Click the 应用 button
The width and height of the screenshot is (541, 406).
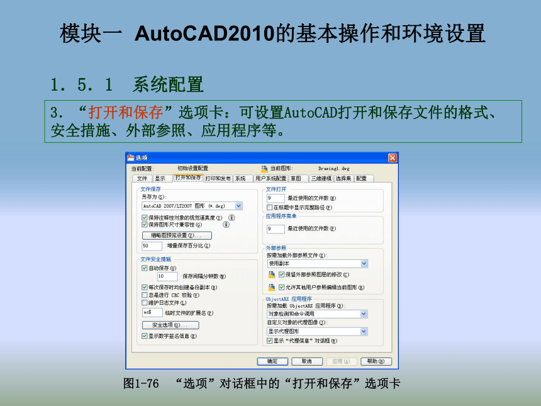(342, 361)
